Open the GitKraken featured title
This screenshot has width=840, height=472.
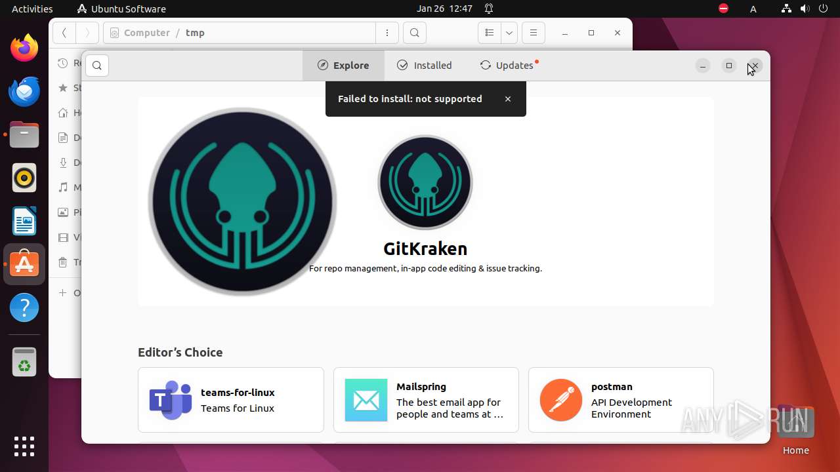pyautogui.click(x=425, y=248)
